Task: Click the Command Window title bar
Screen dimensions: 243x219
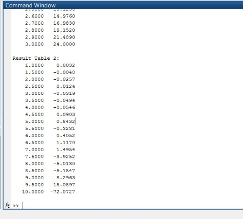Action: click(x=123, y=5)
